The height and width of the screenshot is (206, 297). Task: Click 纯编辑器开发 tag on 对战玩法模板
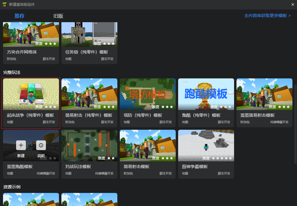[x=104, y=173]
